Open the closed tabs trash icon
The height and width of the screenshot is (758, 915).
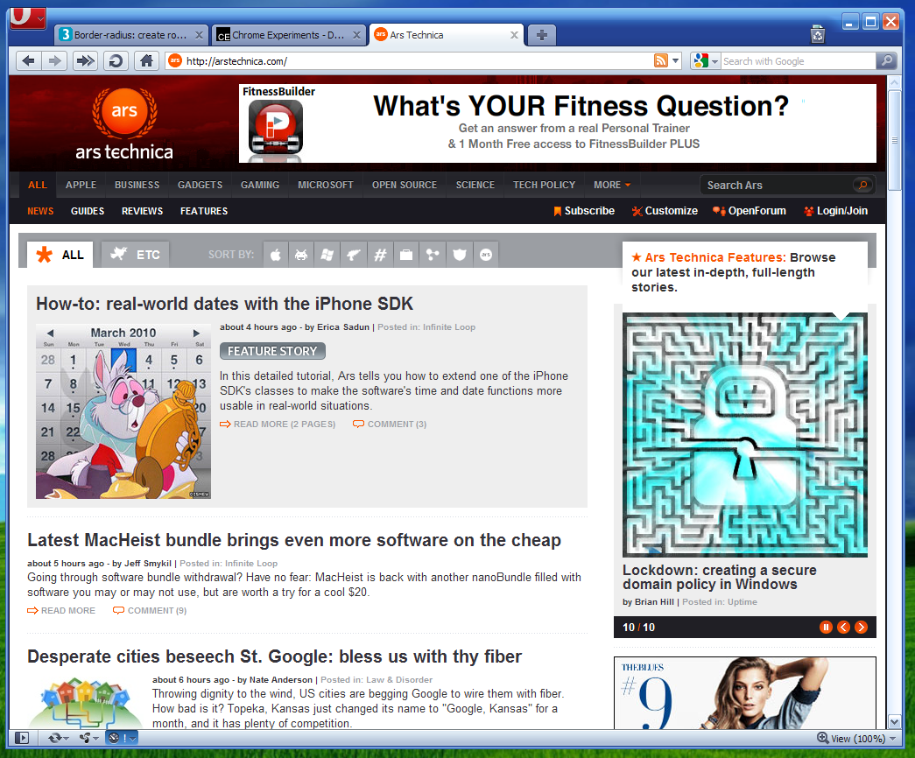818,35
